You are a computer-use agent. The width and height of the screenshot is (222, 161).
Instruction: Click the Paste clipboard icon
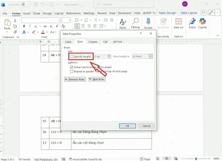click(7, 23)
